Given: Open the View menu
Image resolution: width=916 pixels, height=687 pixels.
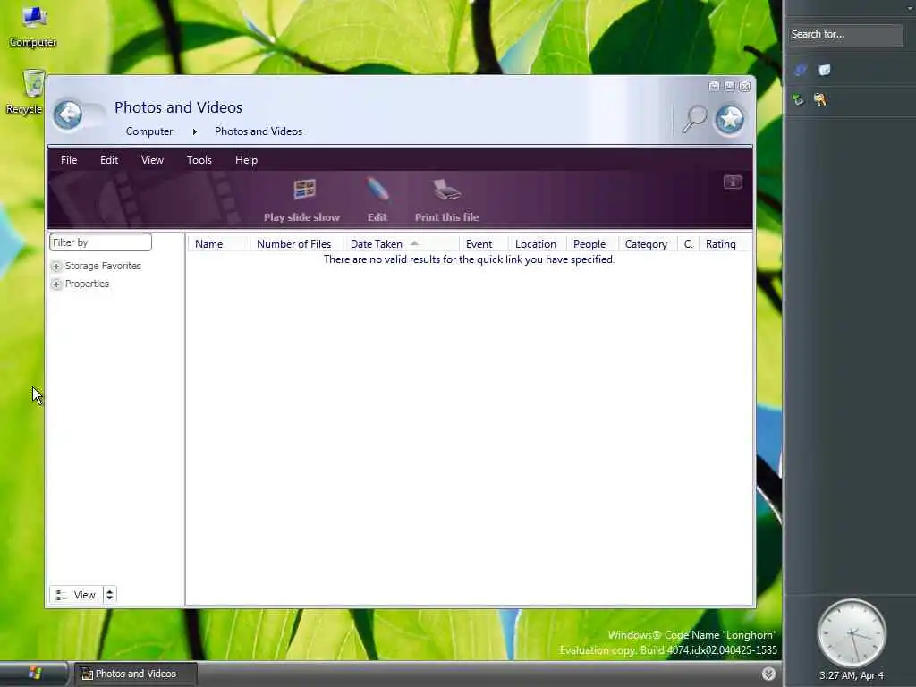Looking at the screenshot, I should (x=152, y=160).
